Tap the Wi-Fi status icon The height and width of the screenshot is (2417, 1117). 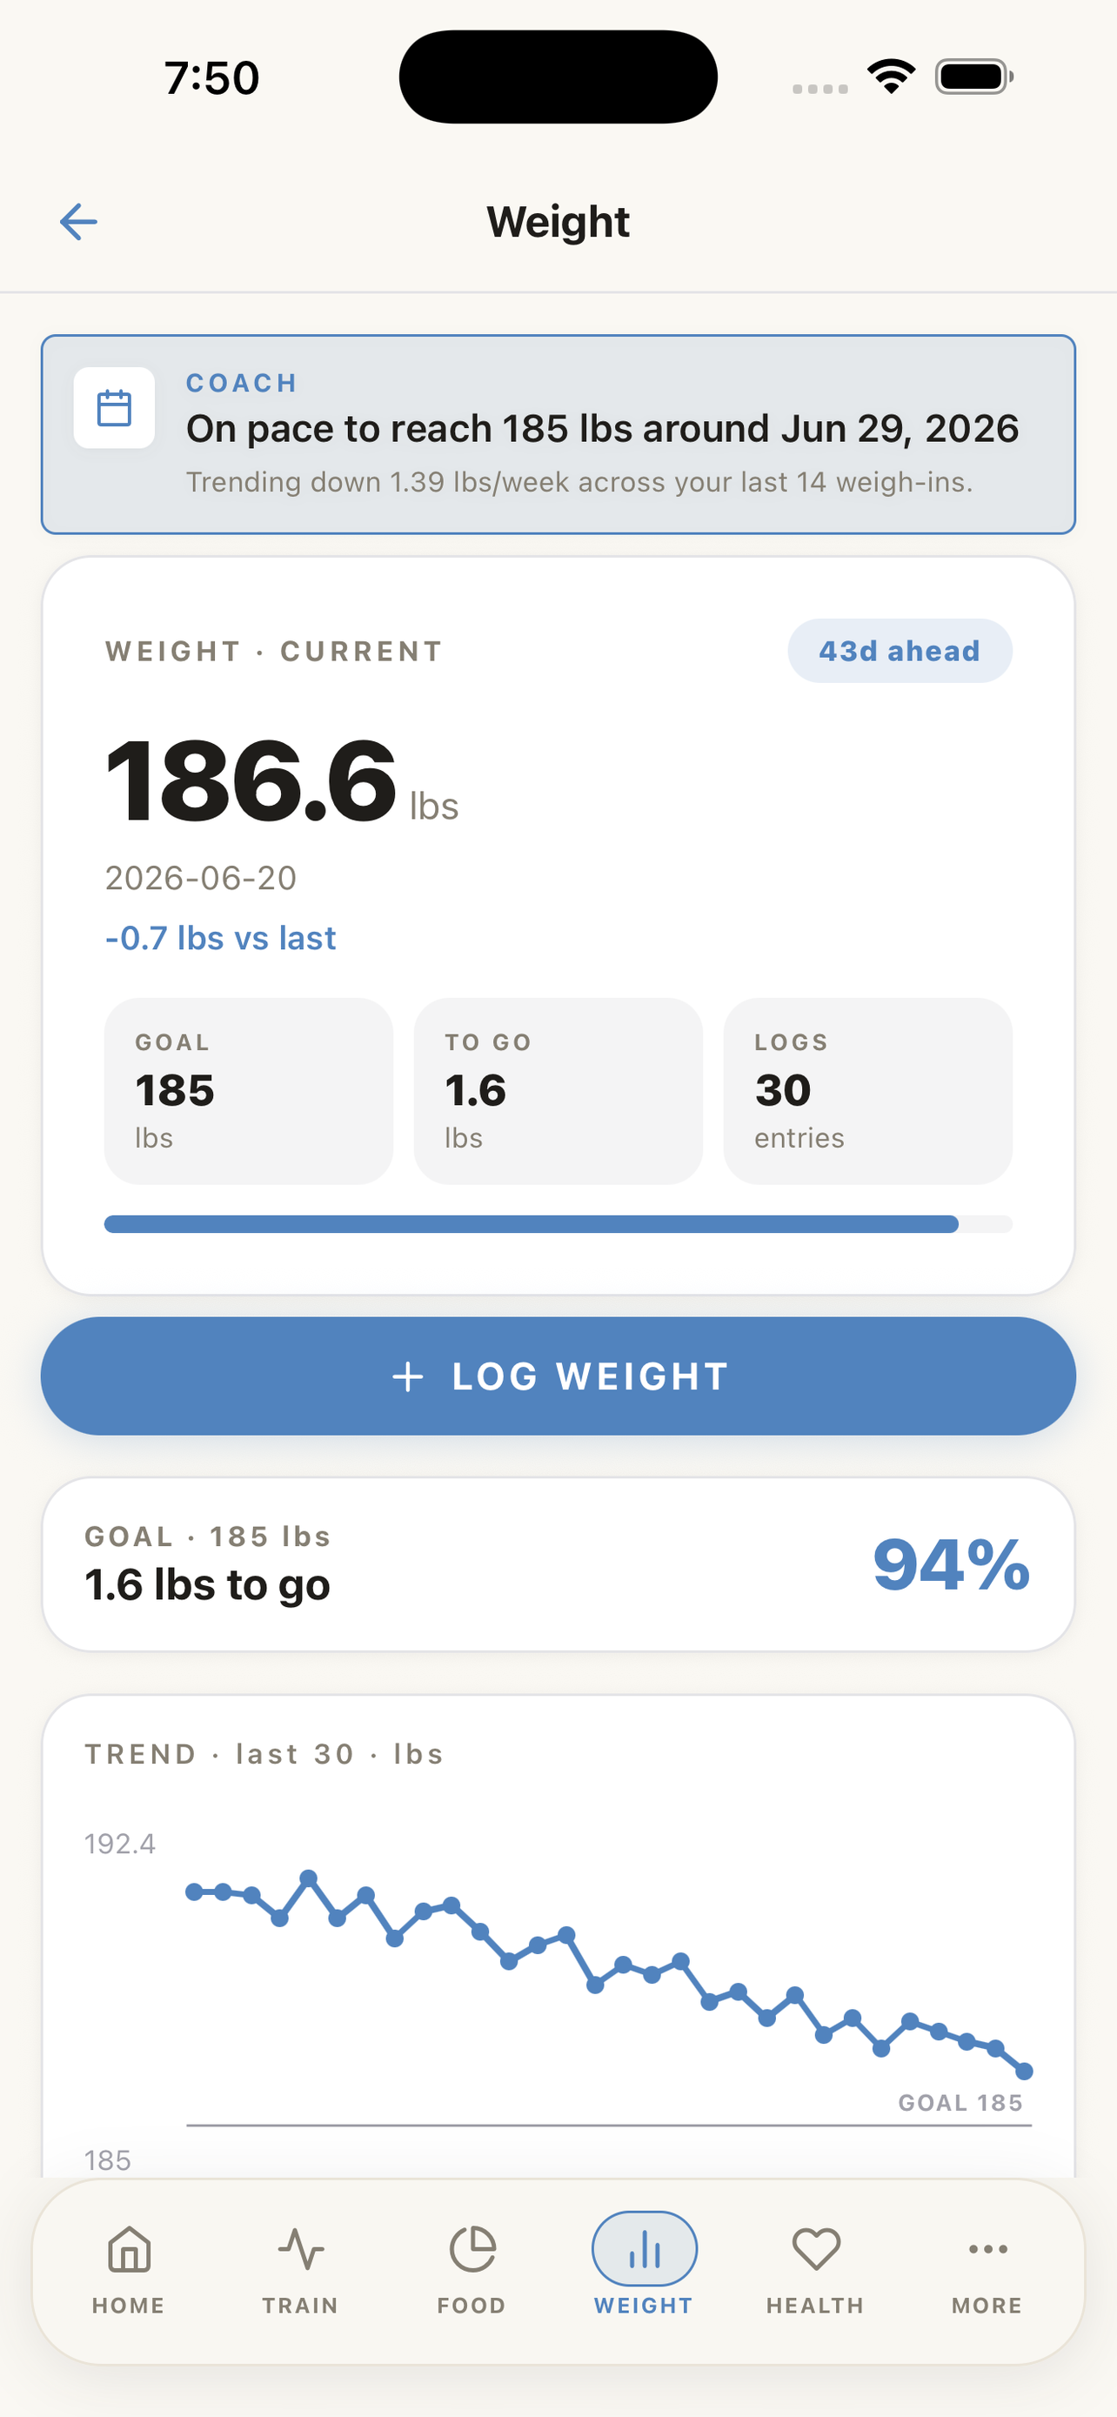[891, 76]
